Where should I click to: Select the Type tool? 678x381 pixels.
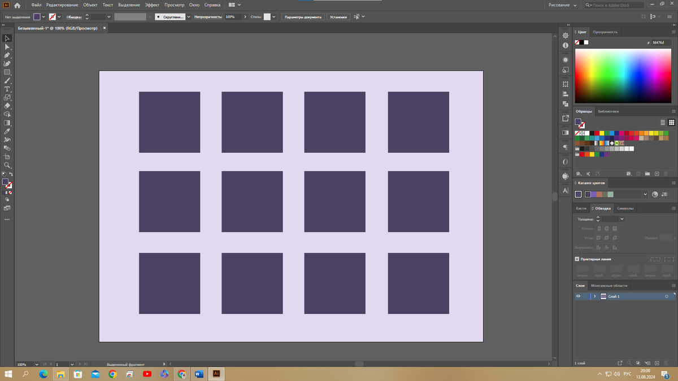tap(7, 89)
